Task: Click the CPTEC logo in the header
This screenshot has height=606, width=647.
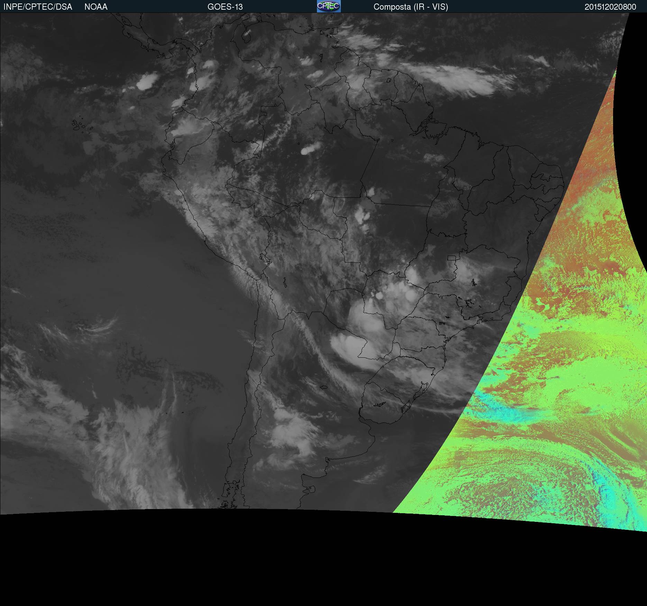Action: coord(329,6)
